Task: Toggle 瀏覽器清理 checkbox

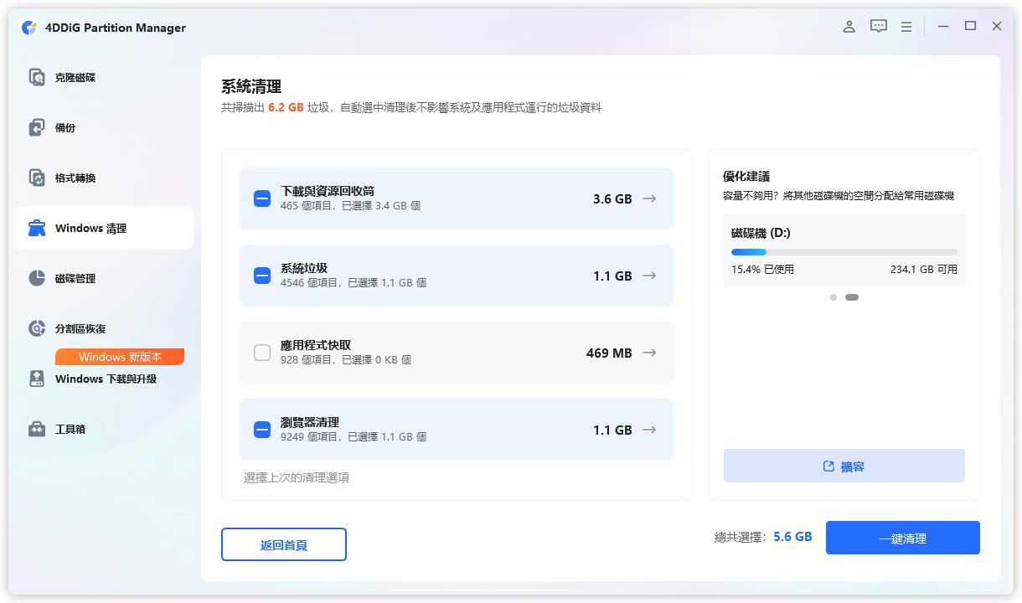Action: 262,430
